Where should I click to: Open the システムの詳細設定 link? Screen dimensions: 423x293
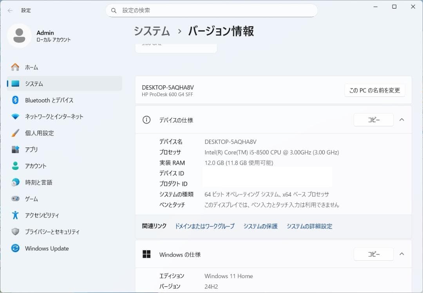tap(309, 226)
